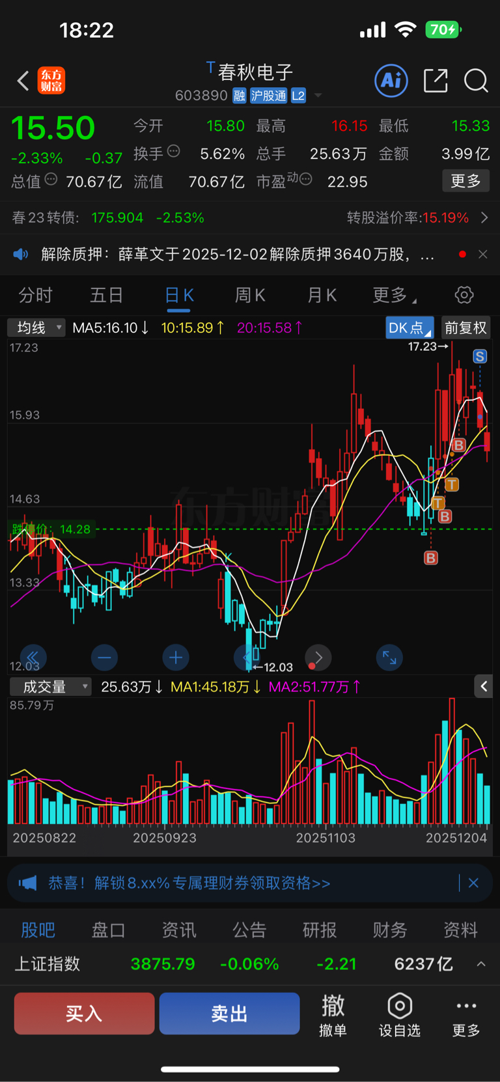Tap the L2 level badge

click(298, 96)
